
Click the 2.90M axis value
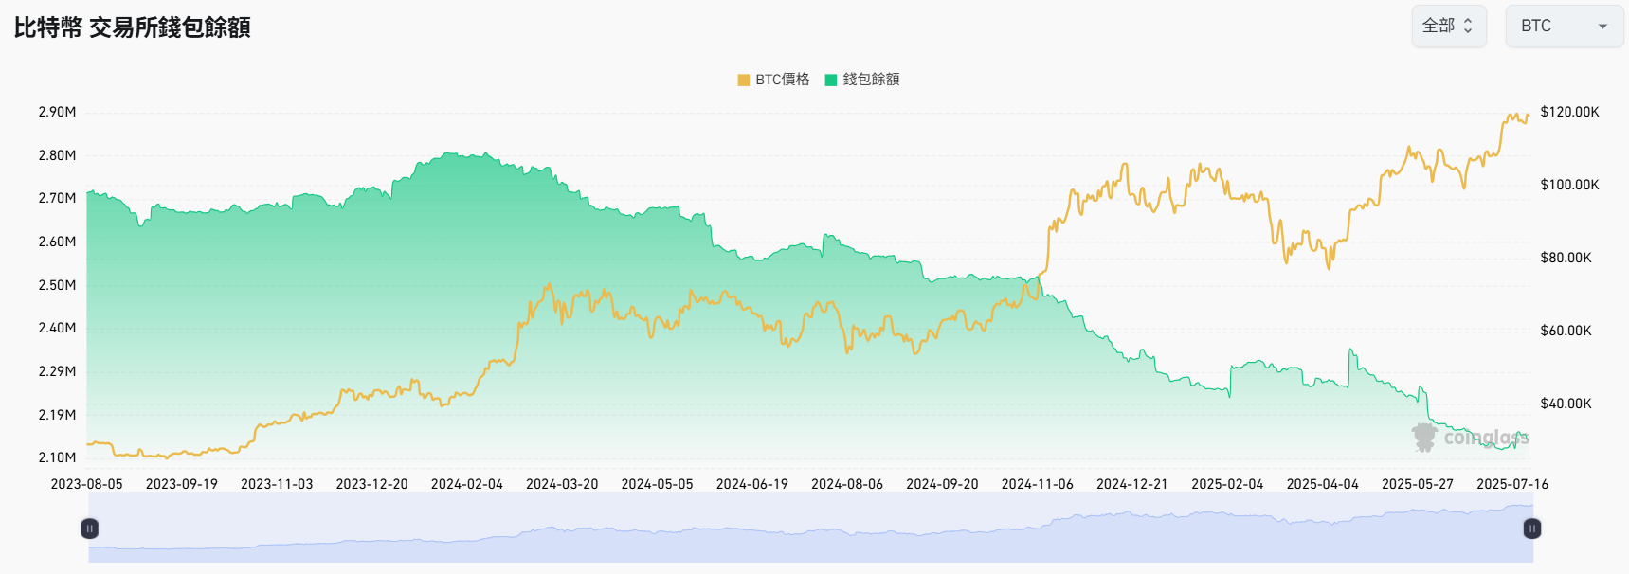[57, 112]
